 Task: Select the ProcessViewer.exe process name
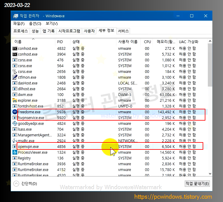[33, 152]
